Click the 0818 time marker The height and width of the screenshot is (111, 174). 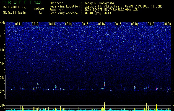tap(134, 24)
